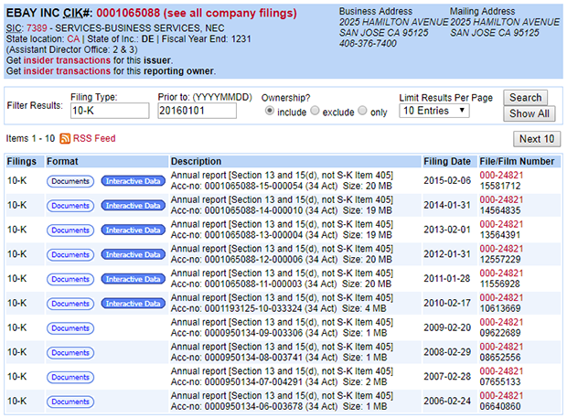Screen dimensions: 567x418
Task: Open Documents for 2009-02-20 filing
Action: 70,328
